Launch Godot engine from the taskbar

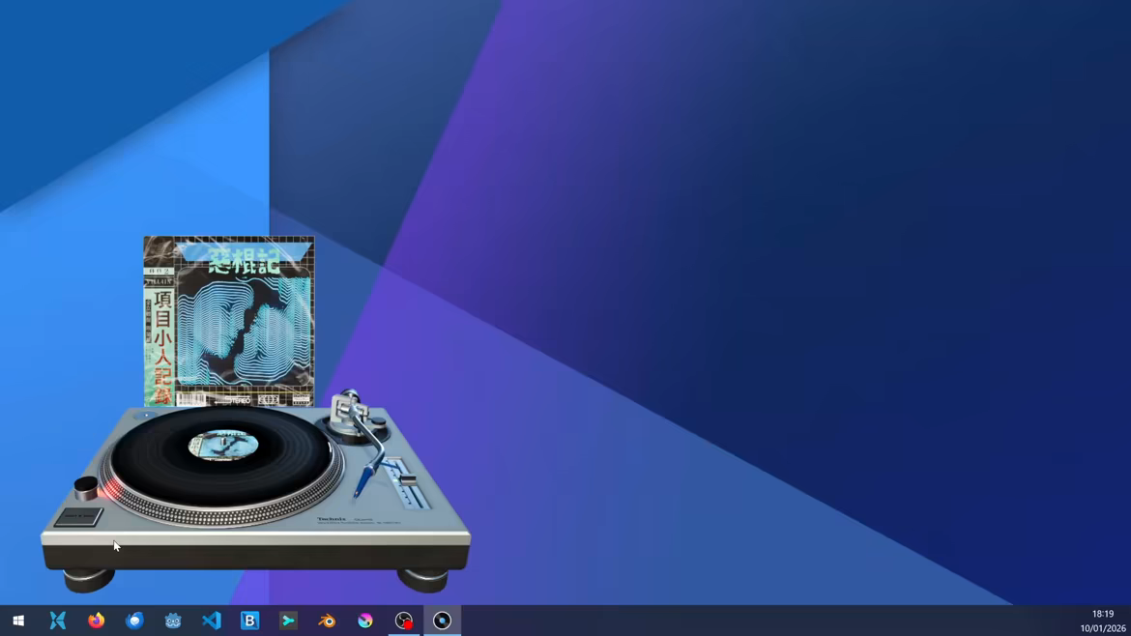[173, 621]
